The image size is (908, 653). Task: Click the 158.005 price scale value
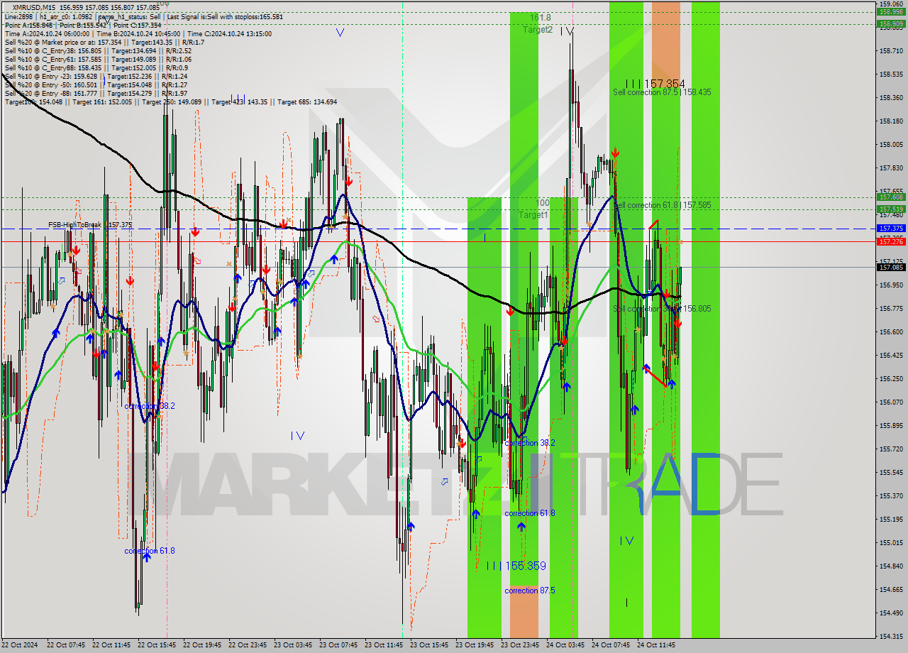(891, 144)
